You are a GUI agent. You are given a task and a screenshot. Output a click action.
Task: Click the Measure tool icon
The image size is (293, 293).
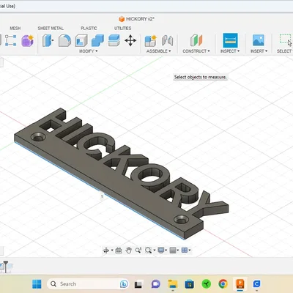pyautogui.click(x=230, y=40)
